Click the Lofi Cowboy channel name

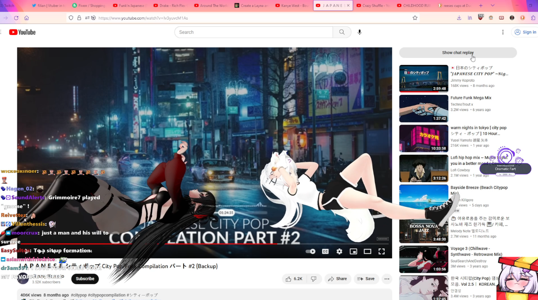click(x=460, y=170)
